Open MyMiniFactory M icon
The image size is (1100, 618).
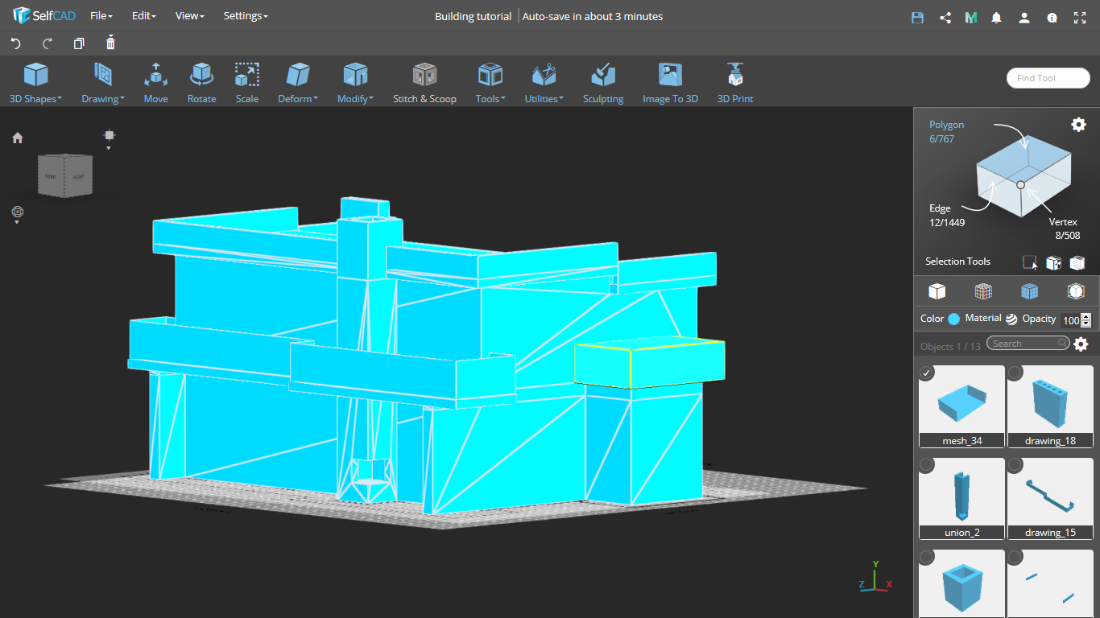coord(971,17)
